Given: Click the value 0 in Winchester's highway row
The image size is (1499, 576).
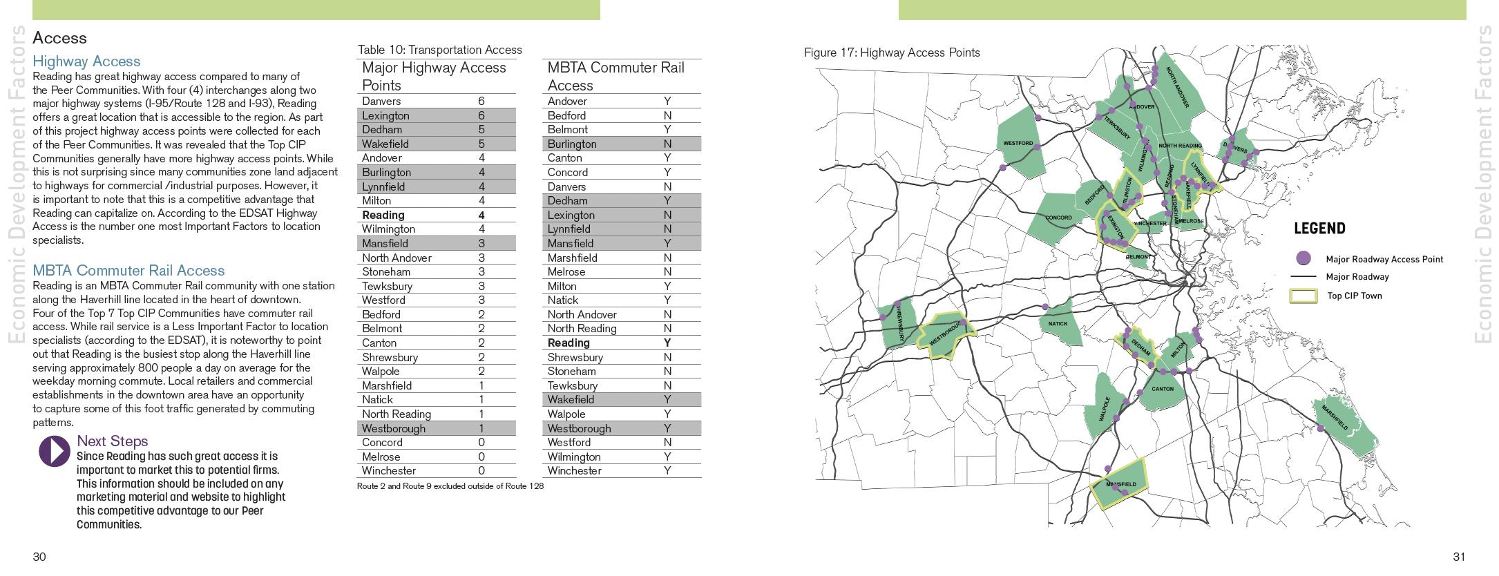Looking at the screenshot, I should click(481, 471).
